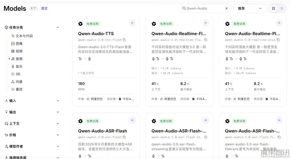Expand the 输入 filter section
291x159 pixels.
click(58, 101)
